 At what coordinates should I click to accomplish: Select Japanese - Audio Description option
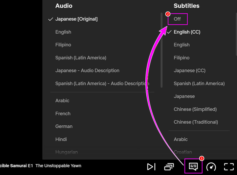[x=87, y=70]
